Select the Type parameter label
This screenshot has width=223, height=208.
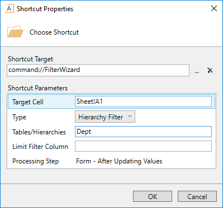(19, 117)
